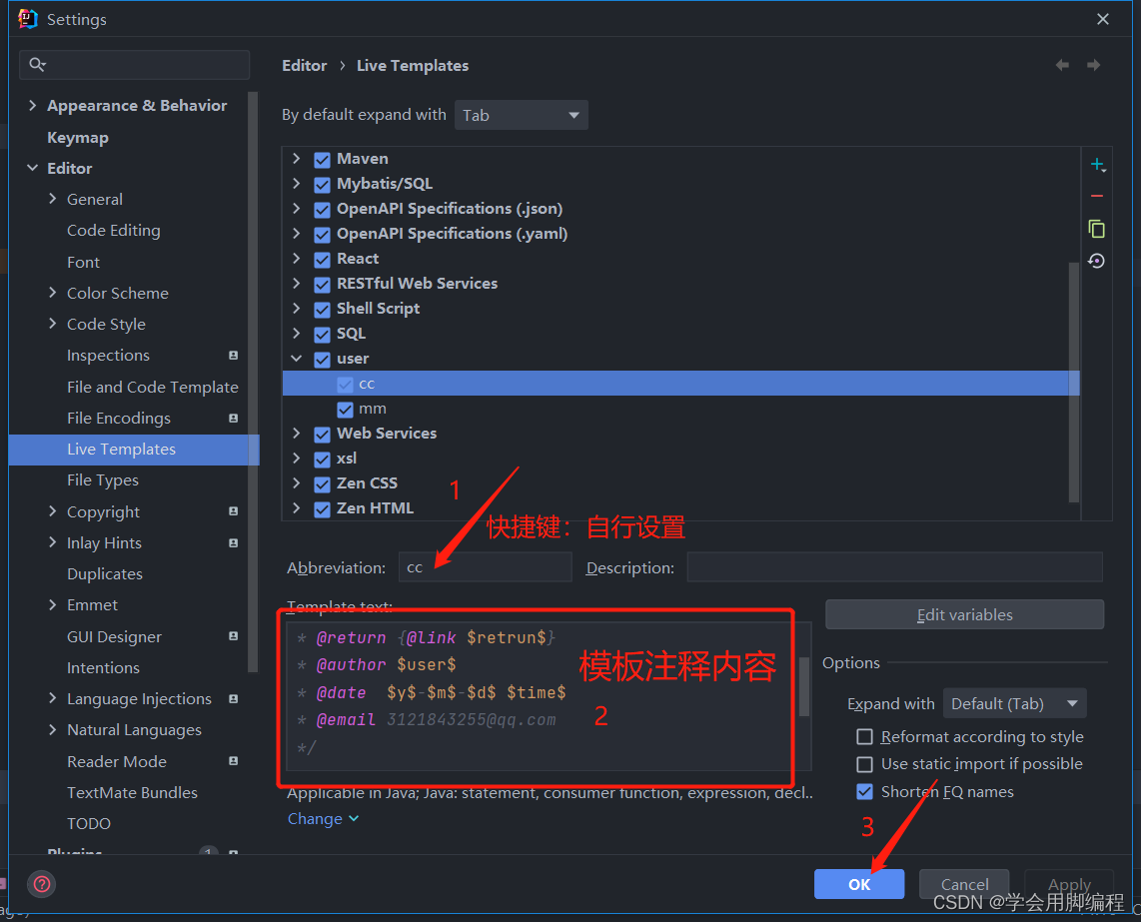Click the template text area scrollbar

pyautogui.click(x=804, y=687)
